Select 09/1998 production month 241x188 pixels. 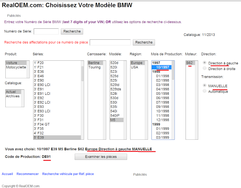tap(162, 107)
